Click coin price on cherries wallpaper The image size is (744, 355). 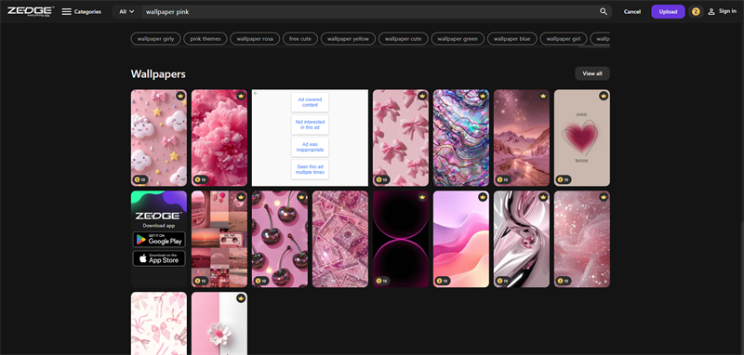point(261,281)
